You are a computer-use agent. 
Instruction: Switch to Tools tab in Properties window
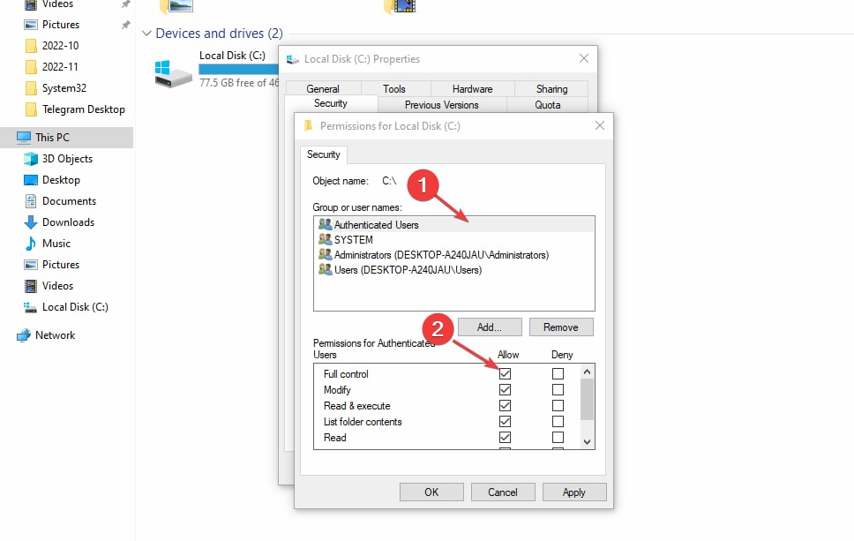click(394, 89)
